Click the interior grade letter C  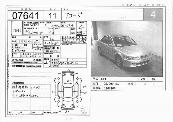[84, 33]
